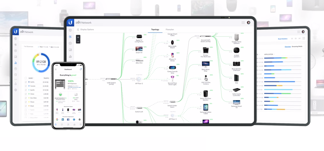Tap notification bell on phone Dashboard
The width and height of the screenshot is (324, 151).
click(x=81, y=69)
